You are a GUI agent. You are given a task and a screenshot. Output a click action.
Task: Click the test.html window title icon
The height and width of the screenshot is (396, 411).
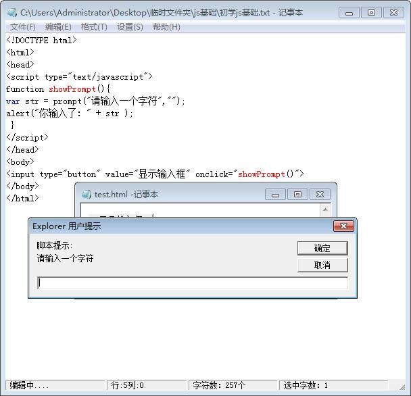point(87,195)
